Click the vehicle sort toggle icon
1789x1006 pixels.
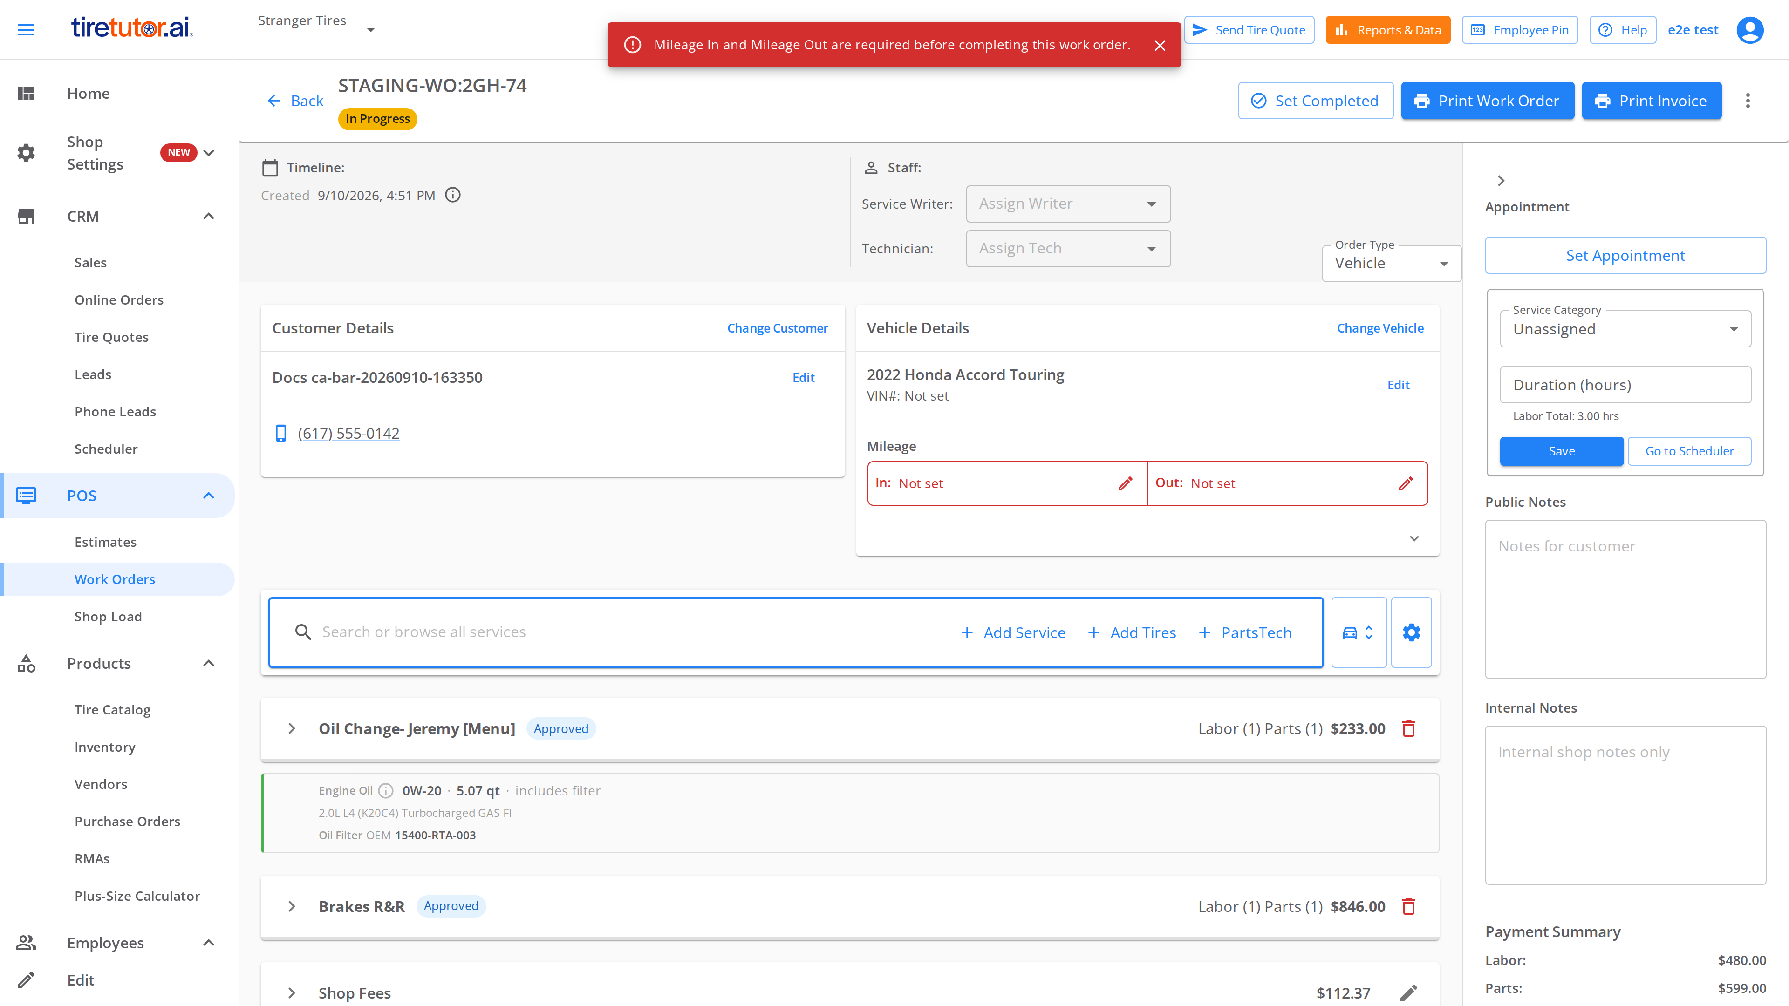pyautogui.click(x=1359, y=632)
